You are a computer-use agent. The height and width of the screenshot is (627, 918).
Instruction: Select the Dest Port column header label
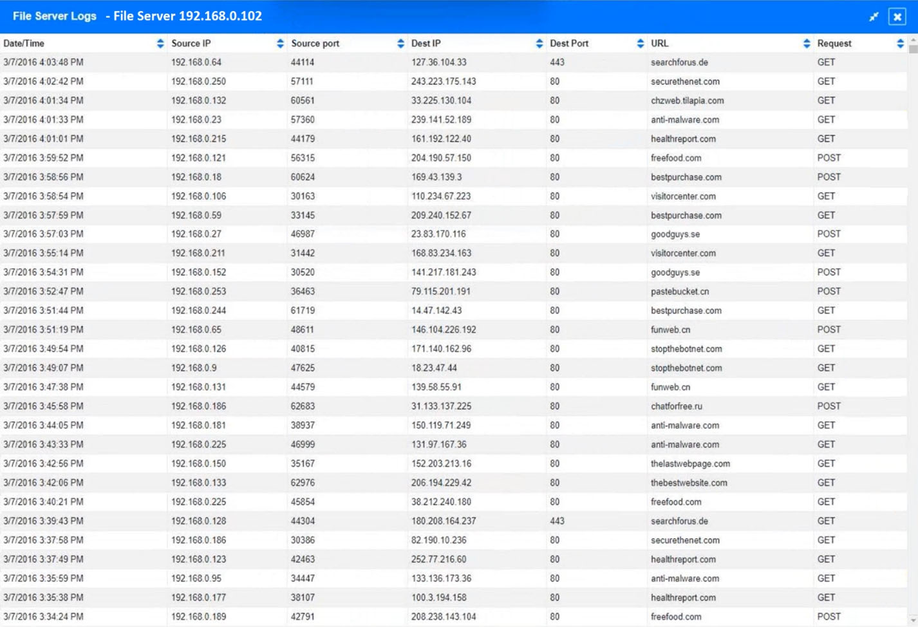569,43
